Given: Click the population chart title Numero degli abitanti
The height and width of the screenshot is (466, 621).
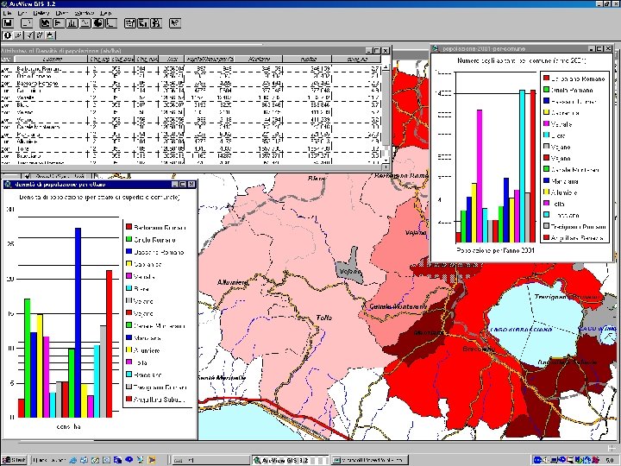Looking at the screenshot, I should 521,60.
